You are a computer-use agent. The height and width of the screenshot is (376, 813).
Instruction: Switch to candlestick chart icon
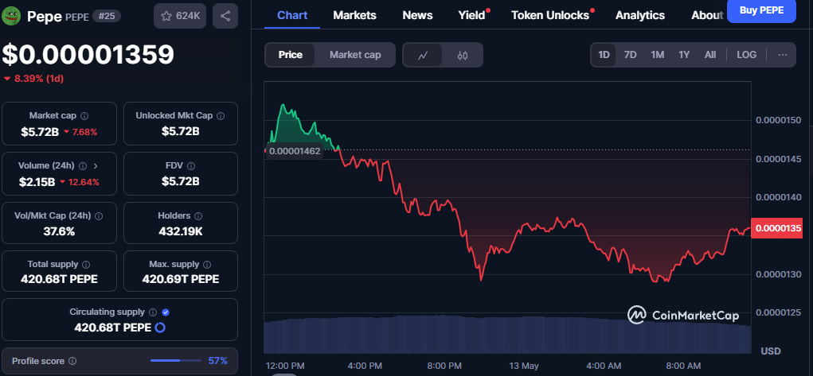coord(463,55)
